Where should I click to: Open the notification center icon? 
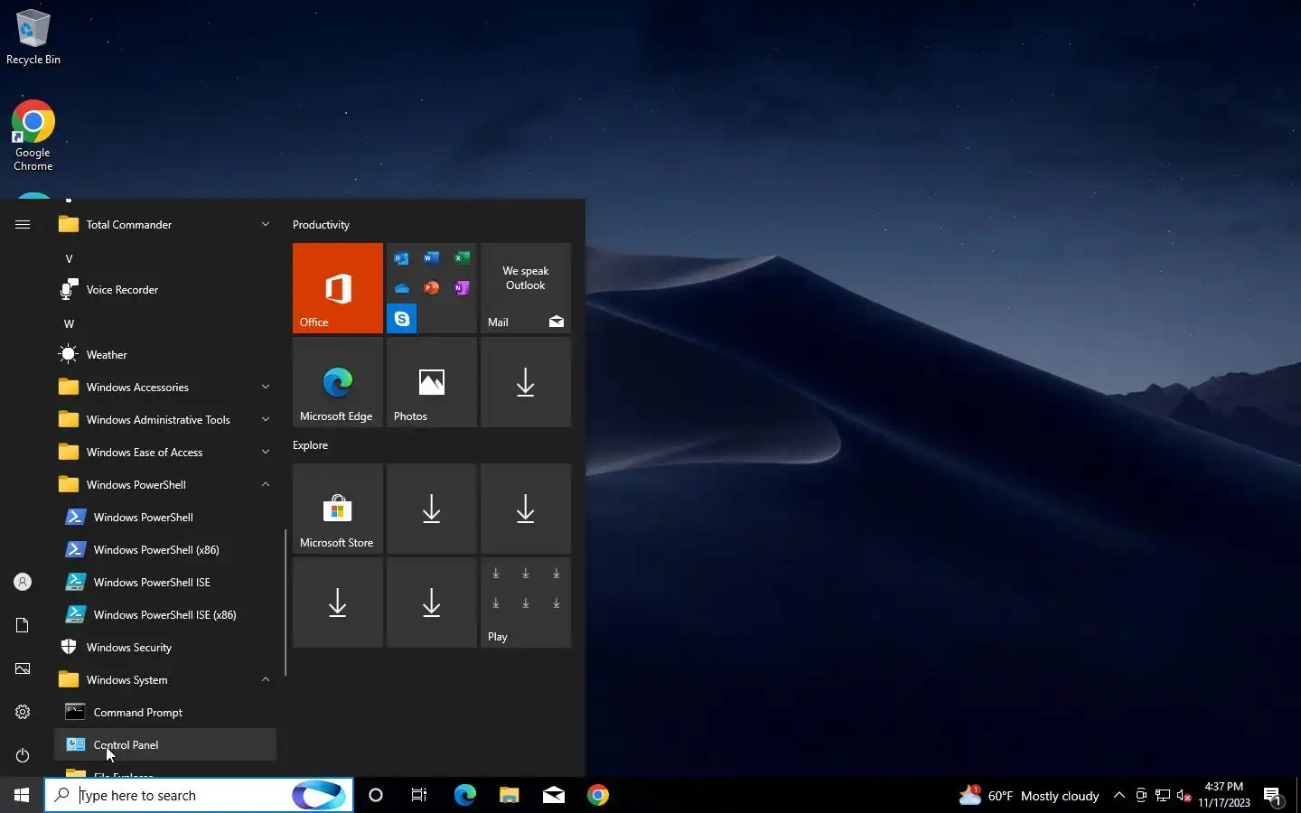pos(1273,795)
